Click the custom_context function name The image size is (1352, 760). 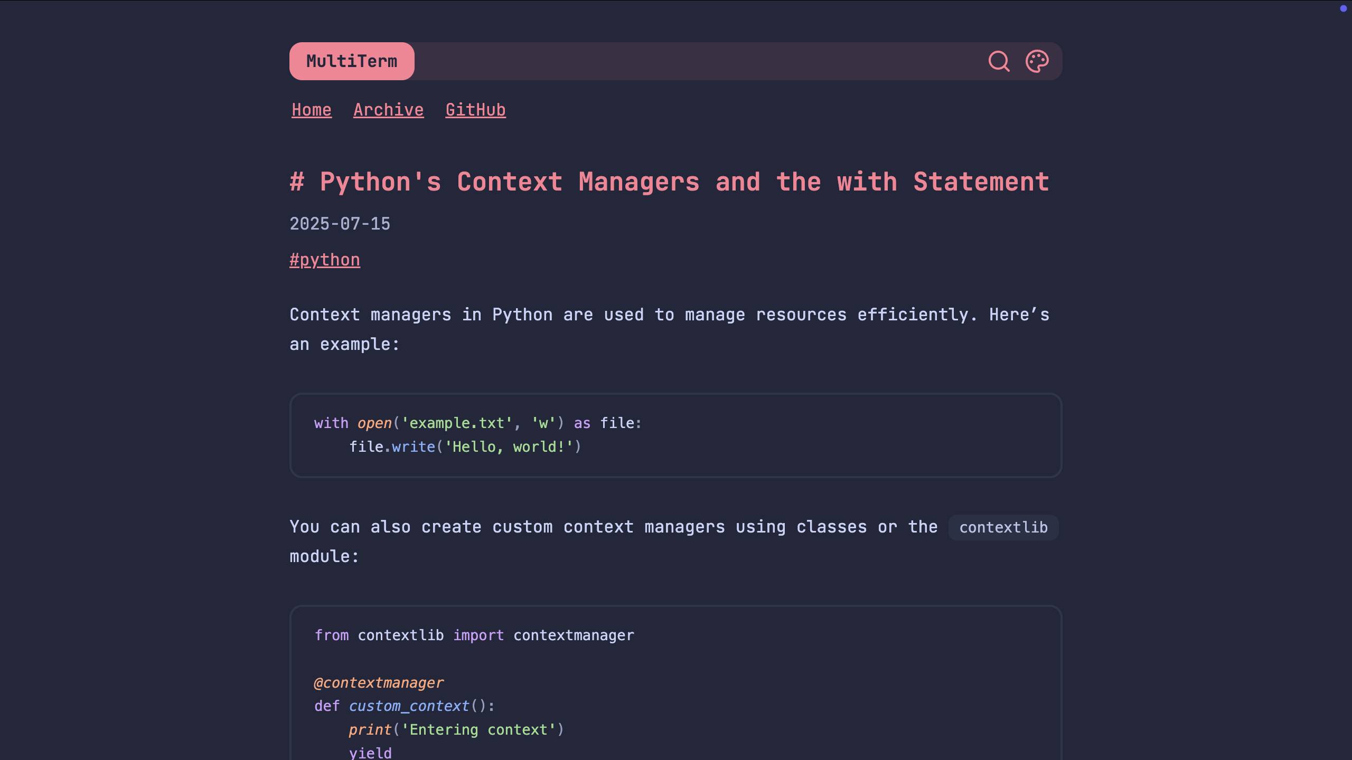[409, 706]
